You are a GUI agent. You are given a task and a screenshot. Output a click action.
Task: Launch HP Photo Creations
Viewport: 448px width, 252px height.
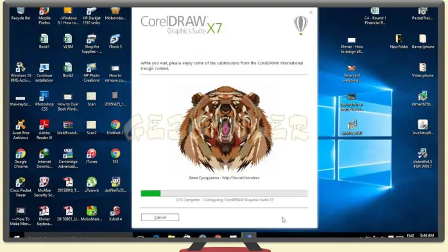[91, 73]
